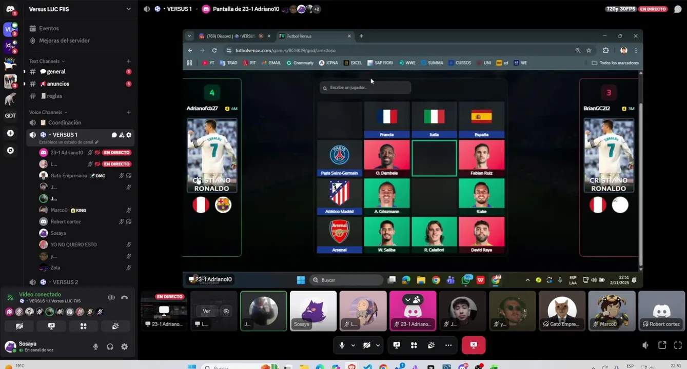Screen dimensions: 687x369
Task: Open activities in bottom call controls
Action: click(414, 345)
